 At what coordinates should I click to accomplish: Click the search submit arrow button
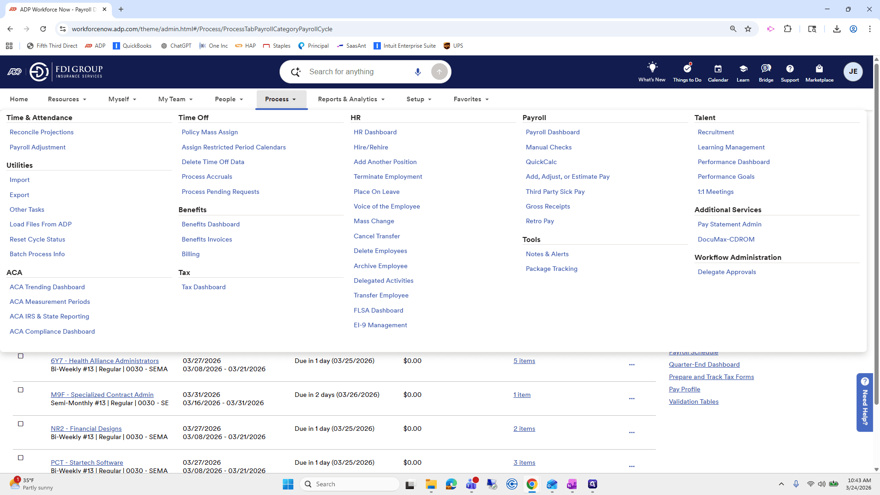[439, 72]
